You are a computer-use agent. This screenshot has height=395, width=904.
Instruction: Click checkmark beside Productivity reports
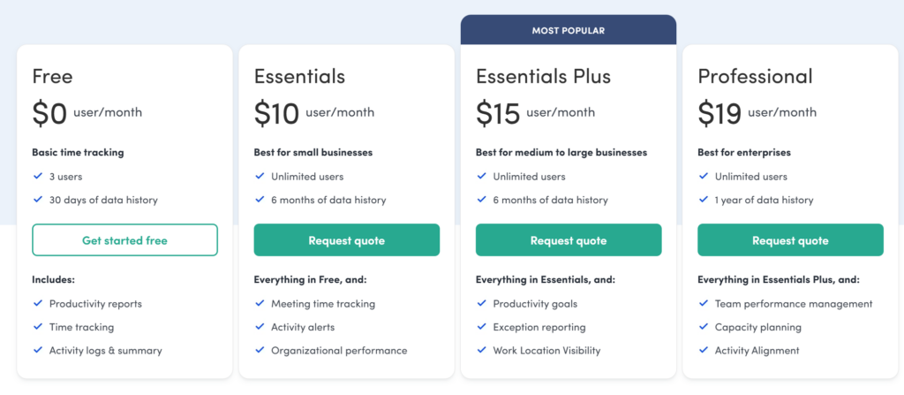click(38, 304)
